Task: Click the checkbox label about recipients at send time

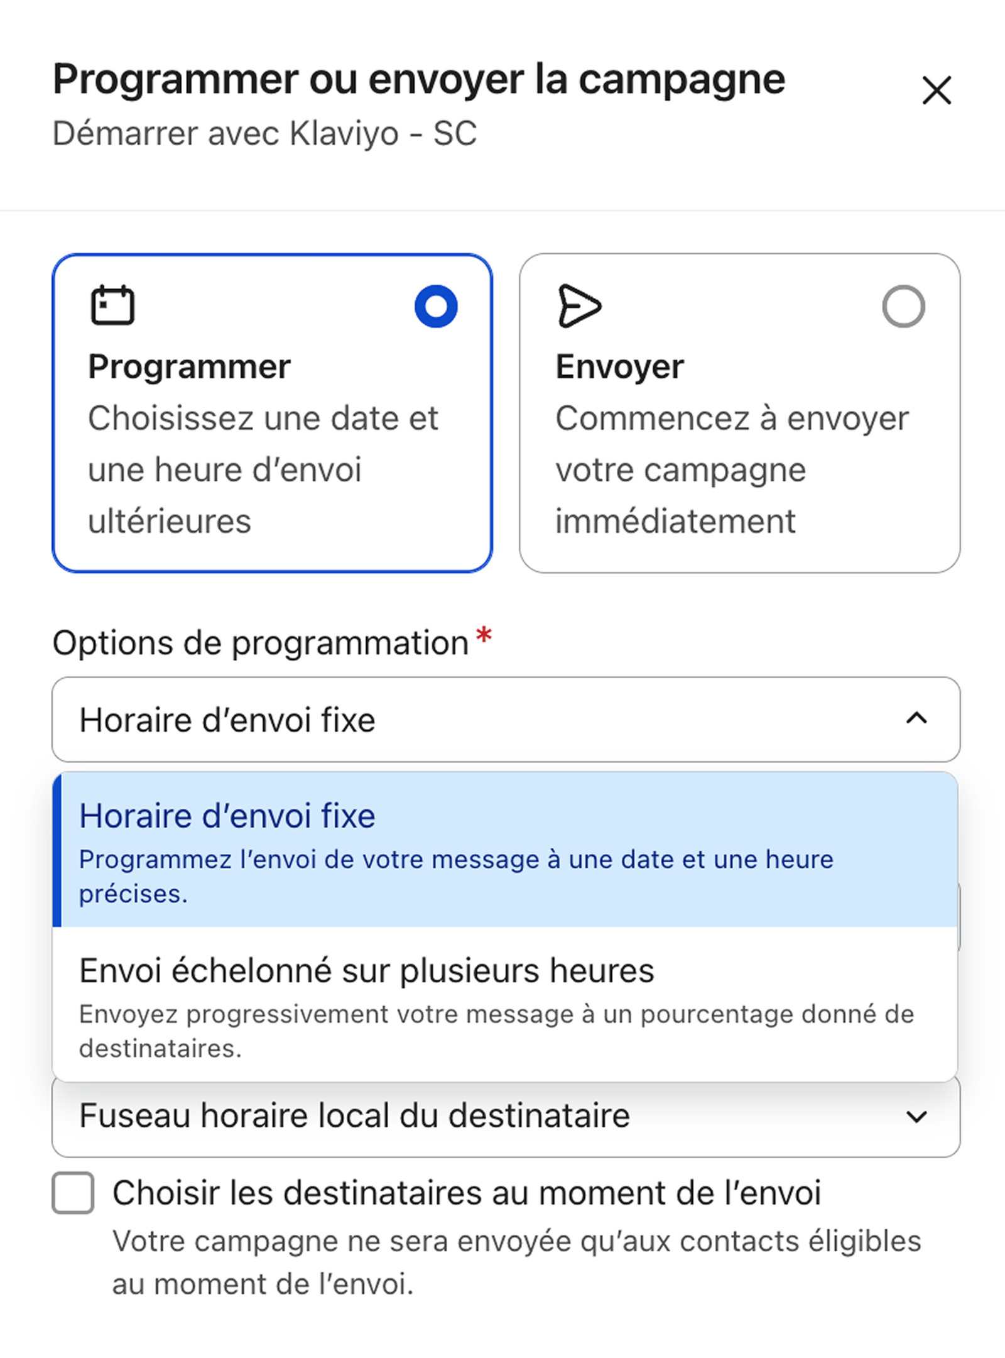Action: [467, 1193]
